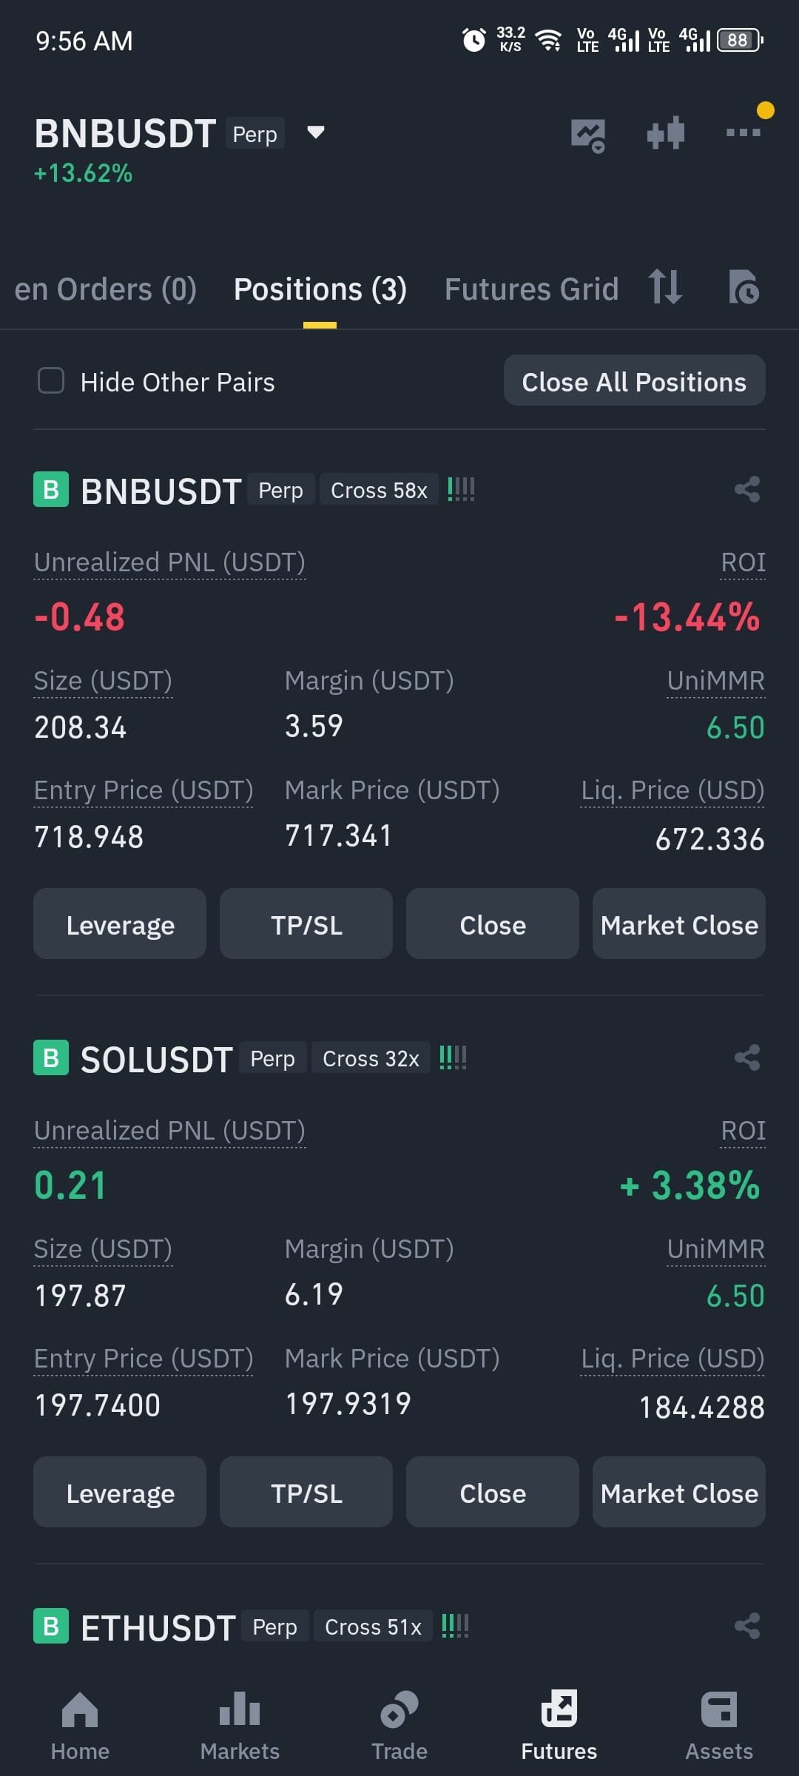Set TP/SL on the SOLUSDT position
Screen dimensions: 799x1776
pyautogui.click(x=306, y=1492)
